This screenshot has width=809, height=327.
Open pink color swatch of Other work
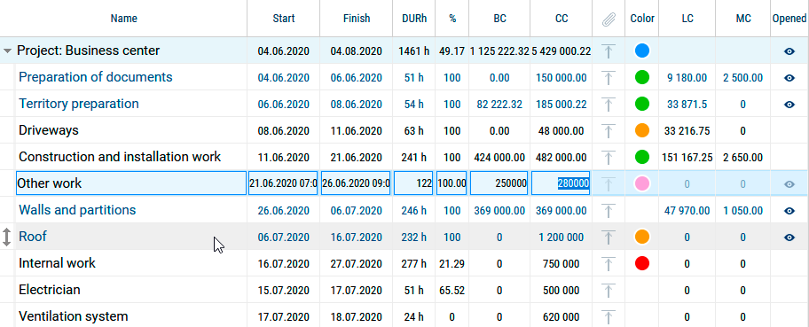[642, 183]
